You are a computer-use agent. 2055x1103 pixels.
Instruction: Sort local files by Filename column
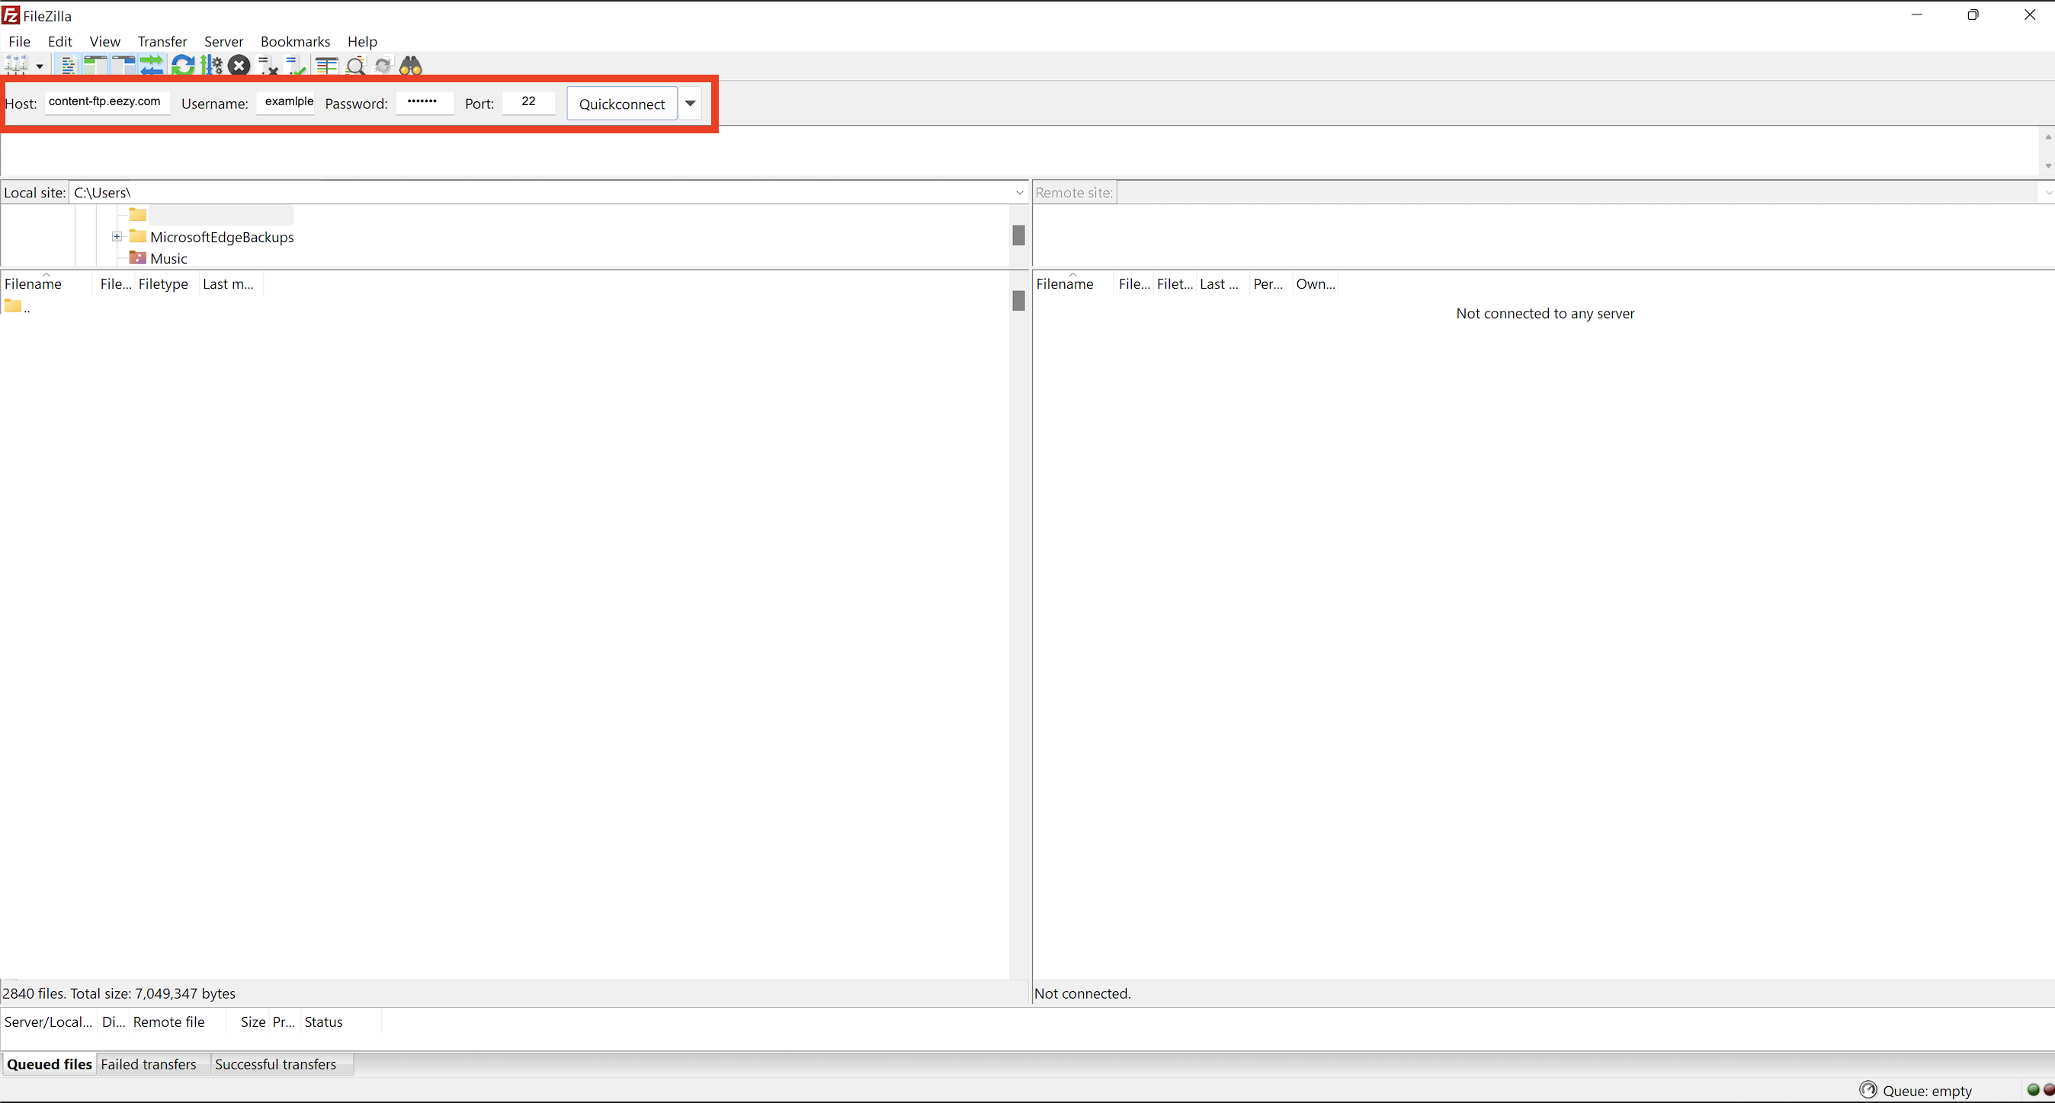(x=46, y=283)
